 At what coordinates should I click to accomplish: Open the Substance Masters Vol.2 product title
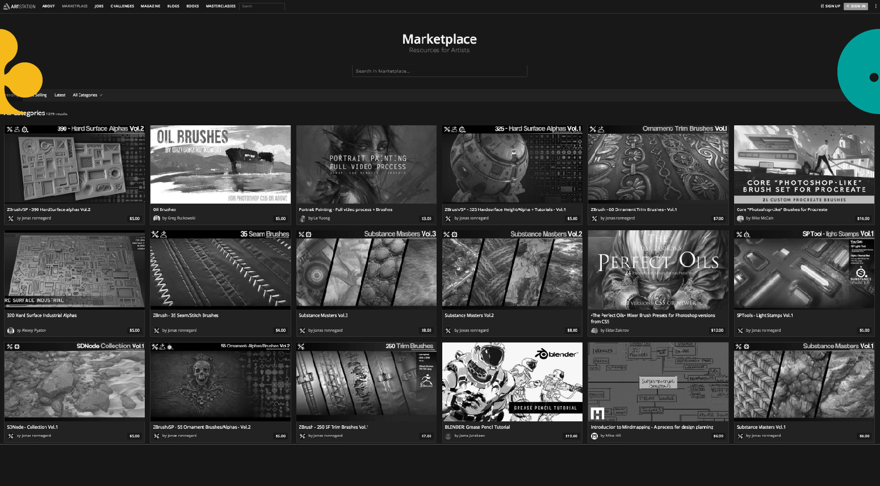pyautogui.click(x=469, y=315)
